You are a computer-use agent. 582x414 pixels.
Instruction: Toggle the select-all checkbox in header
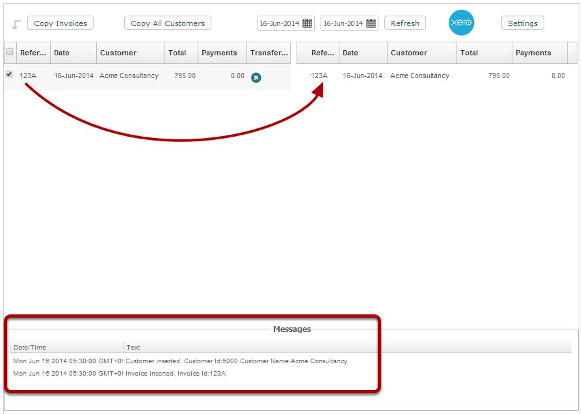10,51
